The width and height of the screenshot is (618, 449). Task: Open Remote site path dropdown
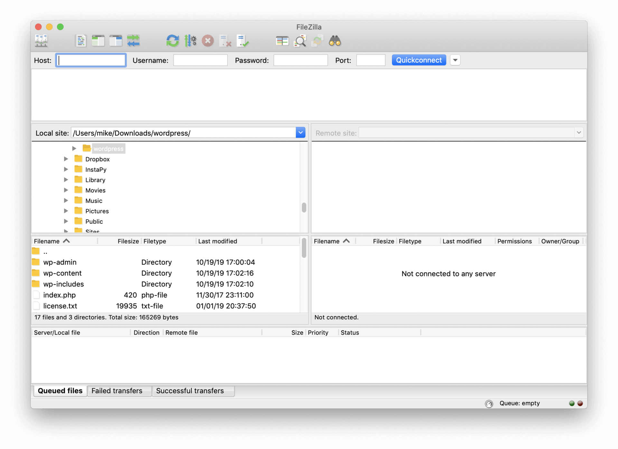(579, 132)
